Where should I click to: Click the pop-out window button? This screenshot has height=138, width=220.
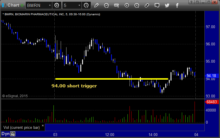[x=197, y=2]
